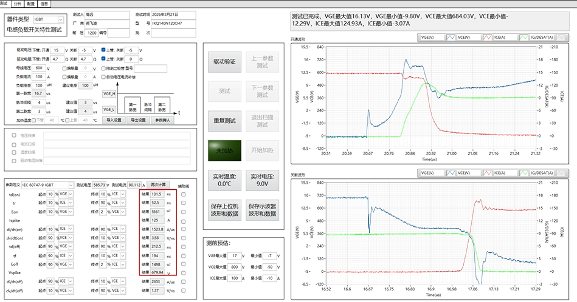
Task: Click IG/DESAT(A) line icon in 开通波形 legend
Action: pos(560,38)
